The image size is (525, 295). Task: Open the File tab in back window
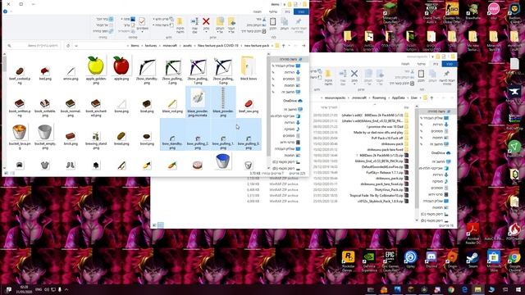coord(450,64)
